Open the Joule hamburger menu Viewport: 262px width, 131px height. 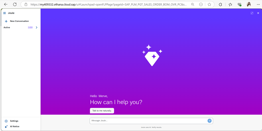point(4,13)
